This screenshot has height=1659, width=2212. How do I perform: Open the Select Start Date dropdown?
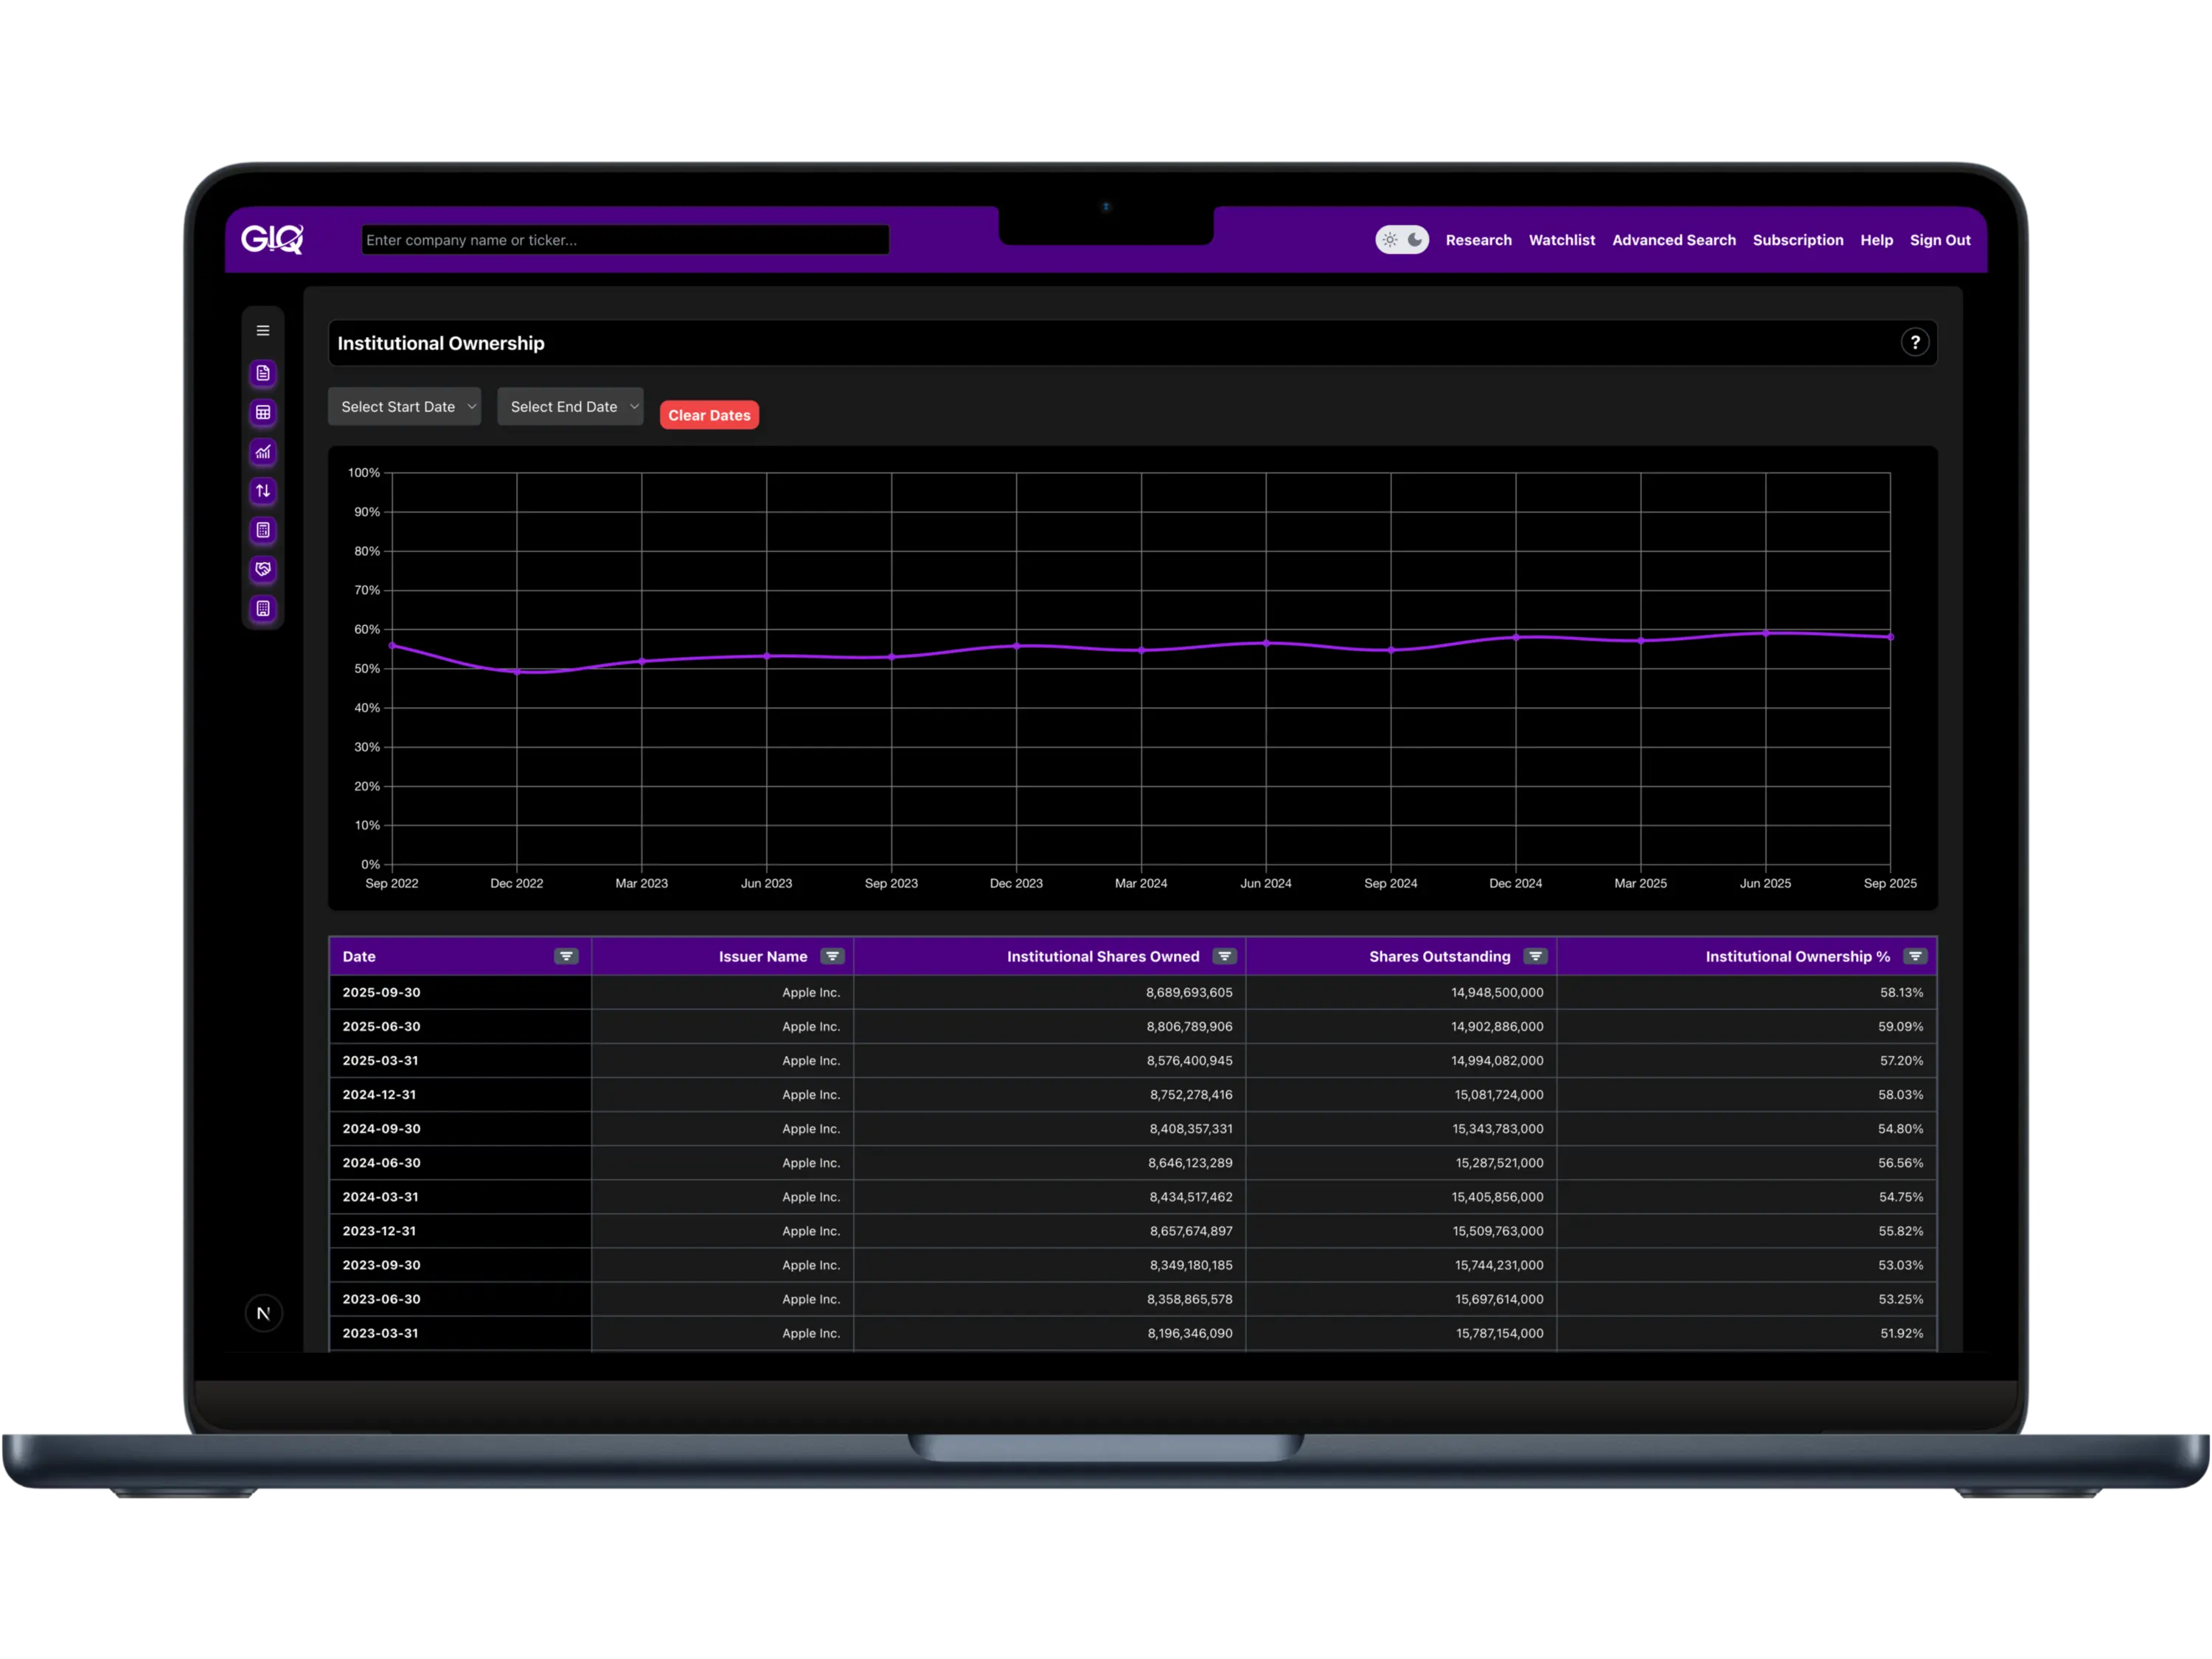tap(404, 406)
